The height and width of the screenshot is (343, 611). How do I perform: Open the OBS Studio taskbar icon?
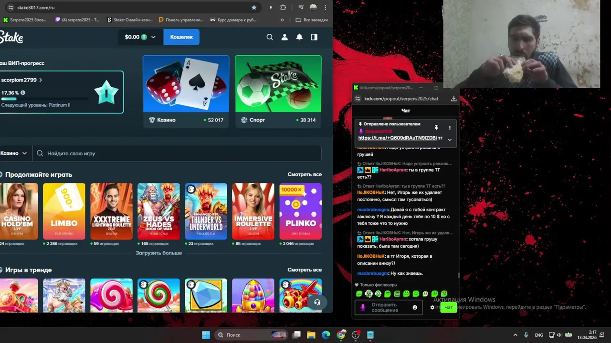point(356,335)
